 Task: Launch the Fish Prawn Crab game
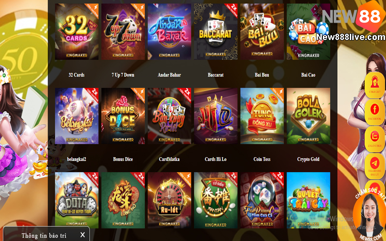(262, 200)
